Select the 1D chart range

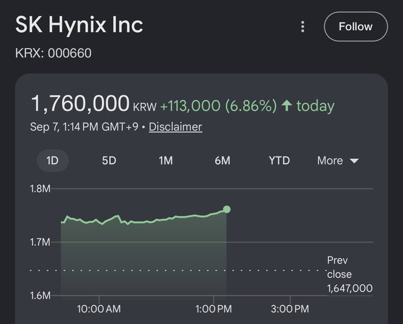pos(53,161)
